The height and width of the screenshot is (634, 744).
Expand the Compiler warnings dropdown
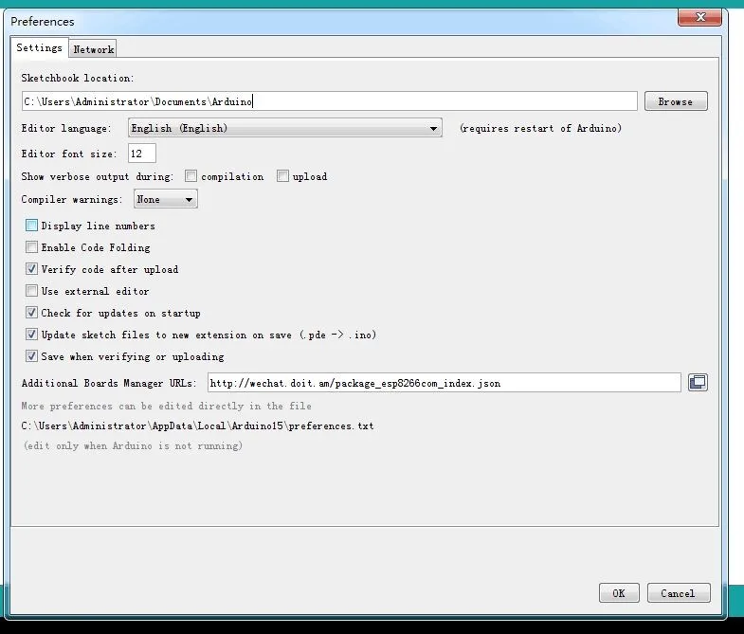coord(166,199)
